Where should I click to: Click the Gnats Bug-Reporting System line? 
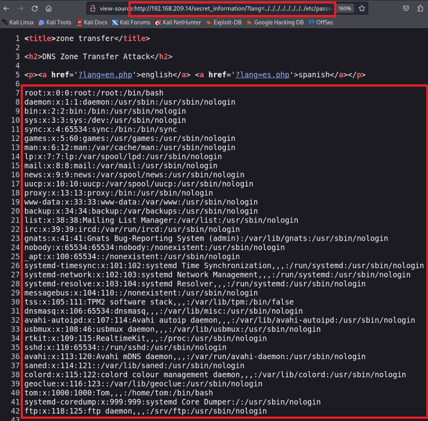click(x=206, y=238)
